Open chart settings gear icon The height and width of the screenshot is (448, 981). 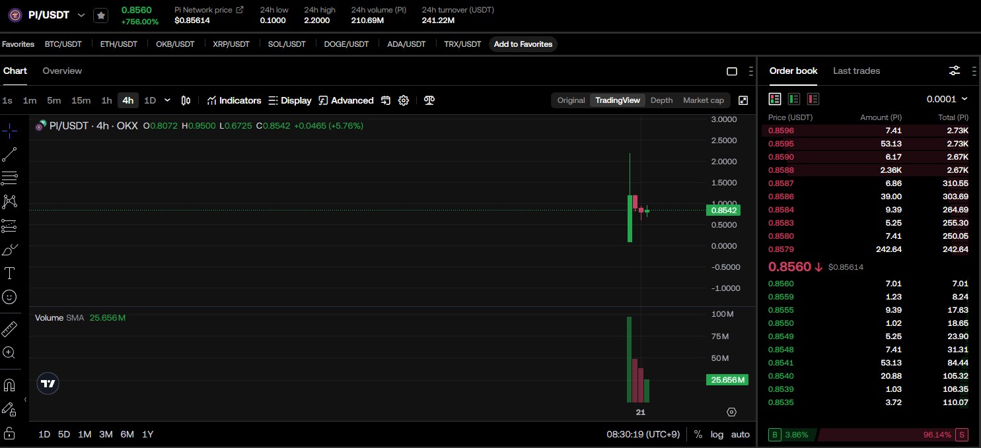404,100
